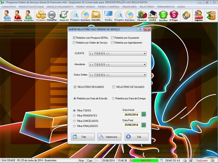The width and height of the screenshot is (218, 163).
Task: Open the Cliente cadastro icon
Action: coord(7,15)
